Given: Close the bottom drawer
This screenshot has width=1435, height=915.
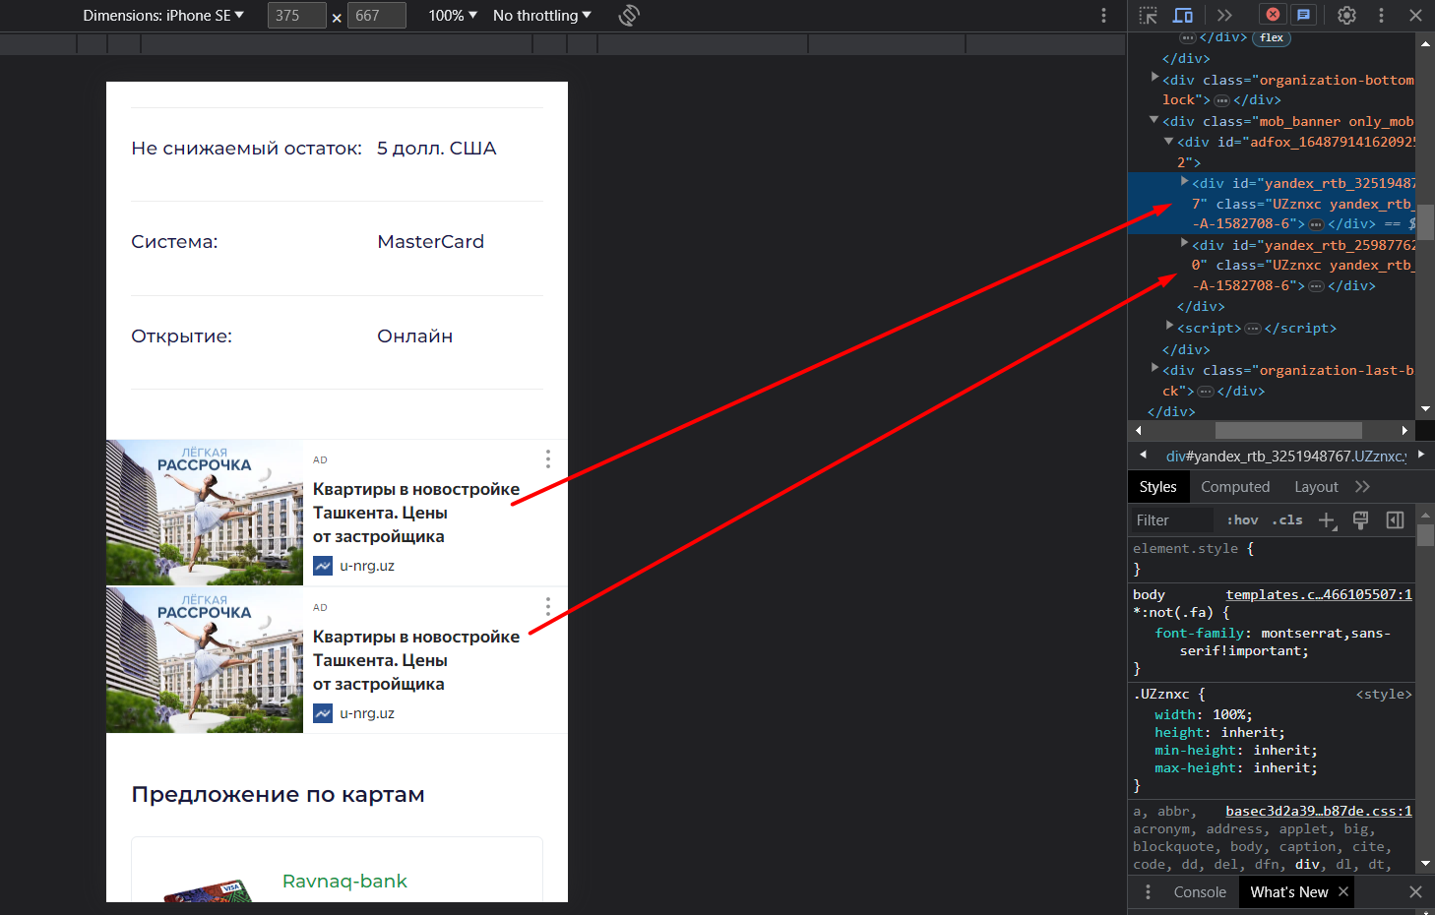Looking at the screenshot, I should pyautogui.click(x=1415, y=891).
